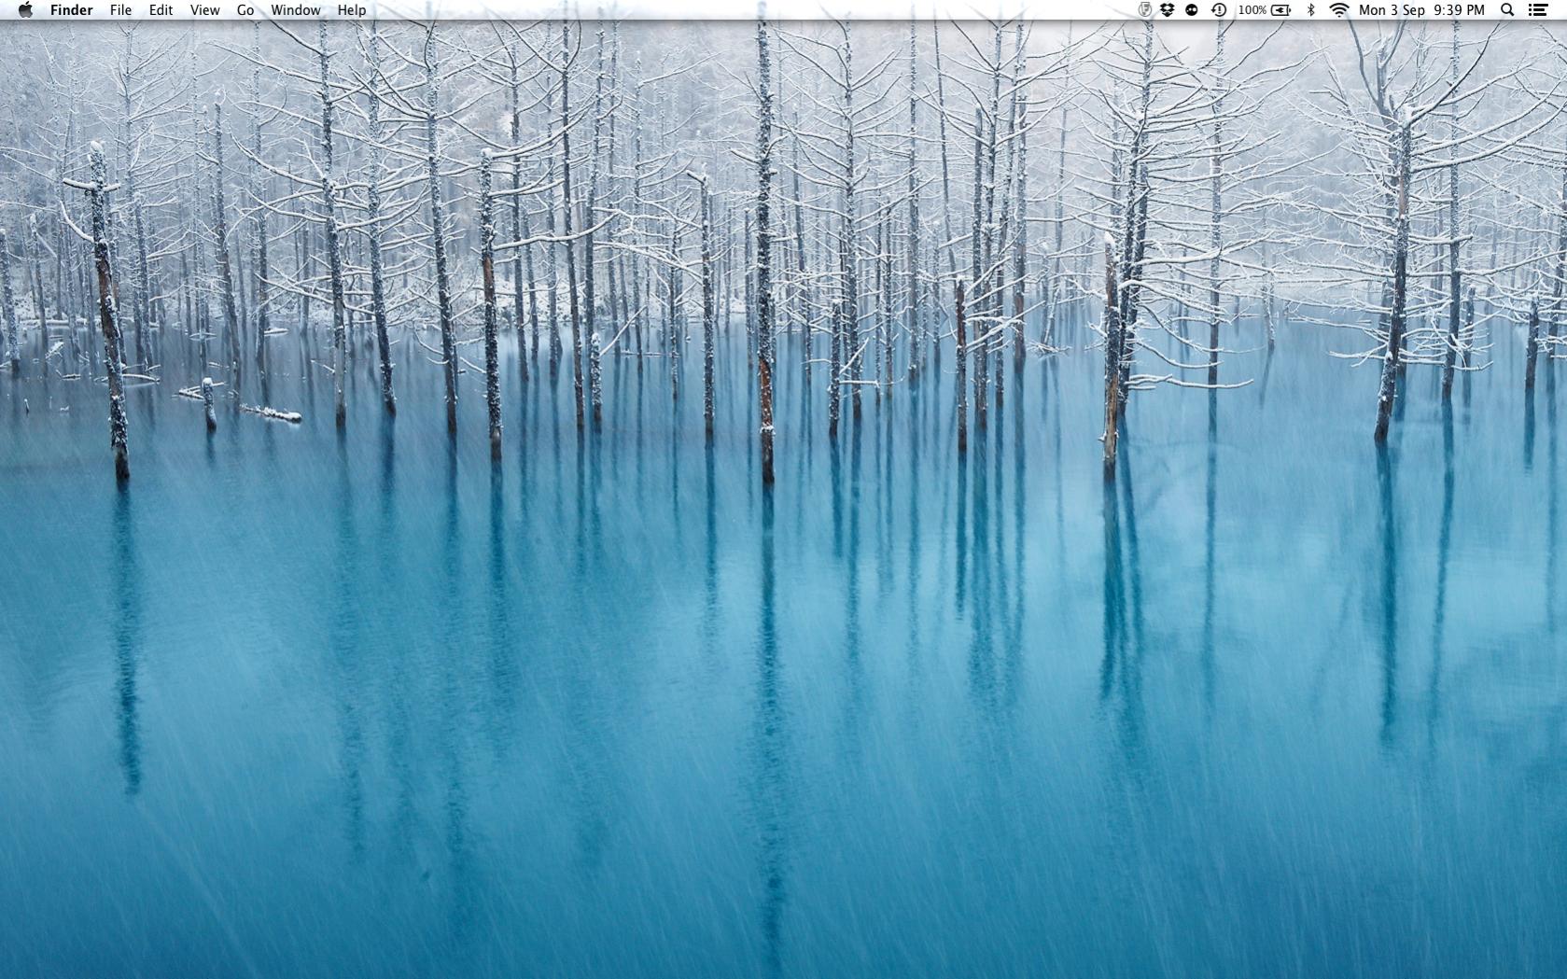1567x979 pixels.
Task: Open the Time Machine status menu
Action: tap(1219, 9)
